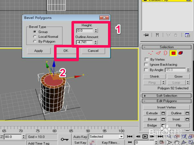This screenshot has width=194, height=145.
Task: Pin the modifier stack
Action: point(146,35)
